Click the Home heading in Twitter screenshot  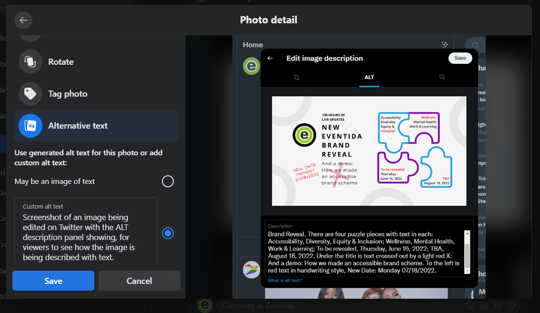[x=253, y=45]
